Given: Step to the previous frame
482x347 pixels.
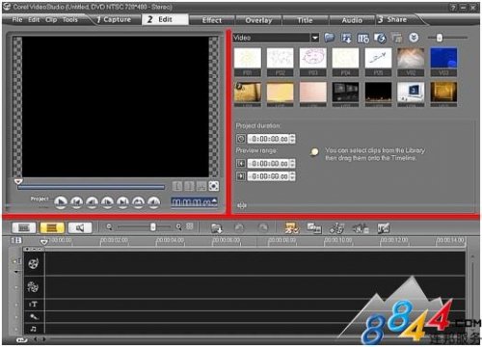Looking at the screenshot, I should point(92,202).
